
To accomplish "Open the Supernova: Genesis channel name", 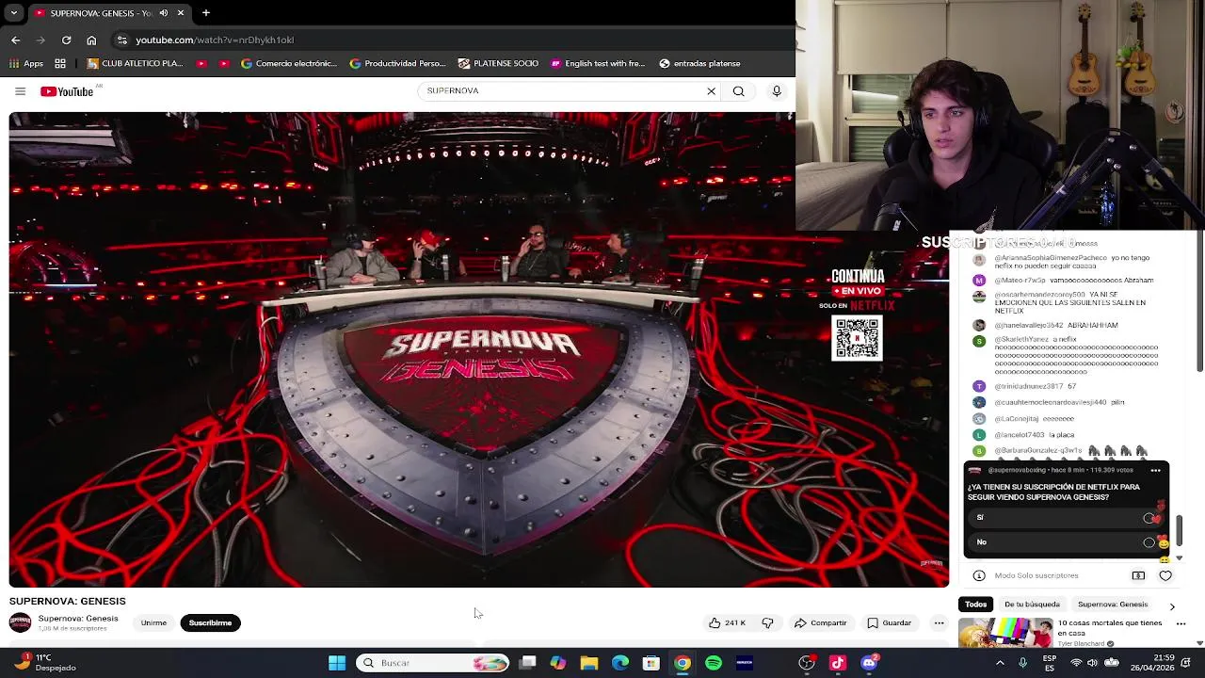I will tap(78, 619).
